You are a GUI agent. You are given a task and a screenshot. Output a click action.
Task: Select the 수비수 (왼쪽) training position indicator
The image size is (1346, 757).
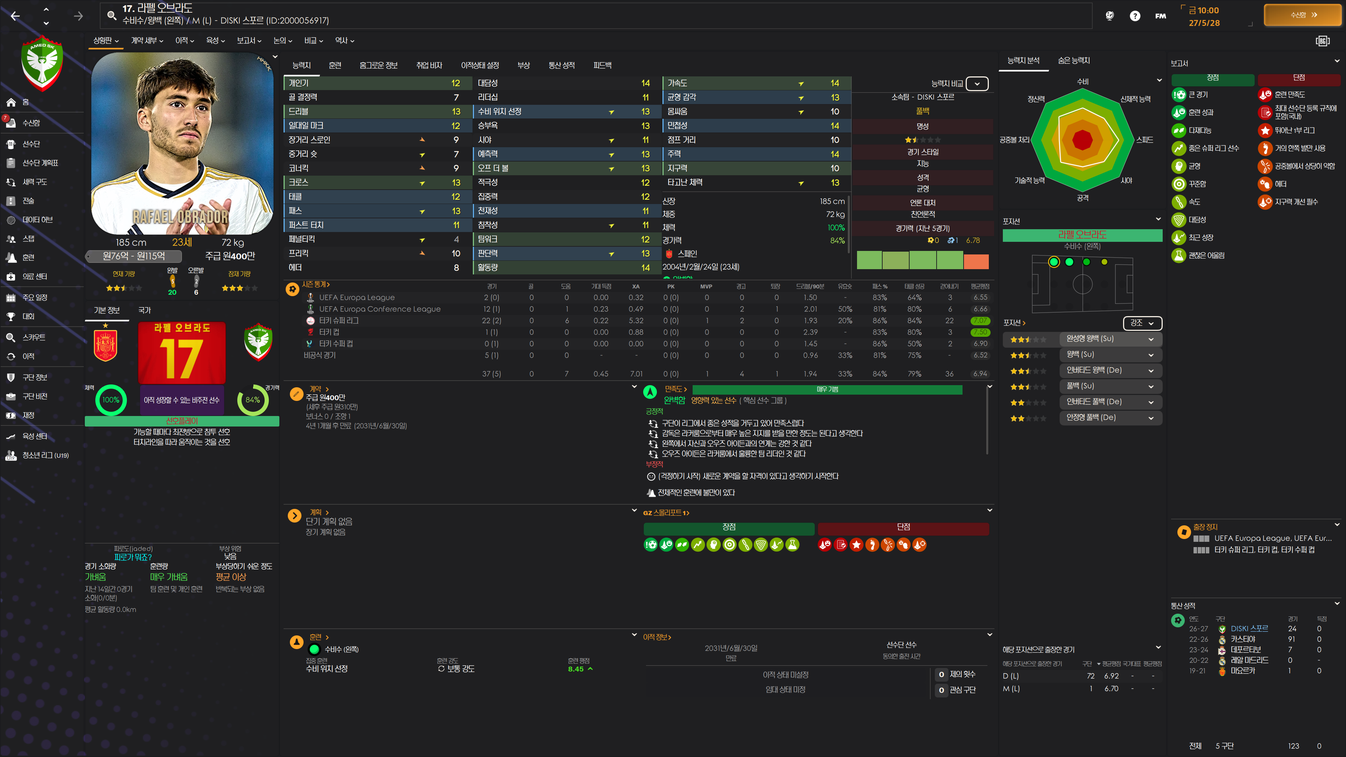point(314,649)
